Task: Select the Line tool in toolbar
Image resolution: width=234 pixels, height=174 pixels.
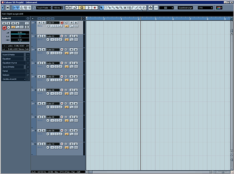Action: (x=137, y=8)
